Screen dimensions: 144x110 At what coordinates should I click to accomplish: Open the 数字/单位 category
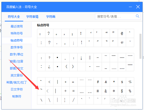pos(17,54)
